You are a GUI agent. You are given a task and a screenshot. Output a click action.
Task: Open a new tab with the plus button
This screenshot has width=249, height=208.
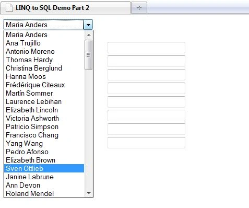(139, 8)
